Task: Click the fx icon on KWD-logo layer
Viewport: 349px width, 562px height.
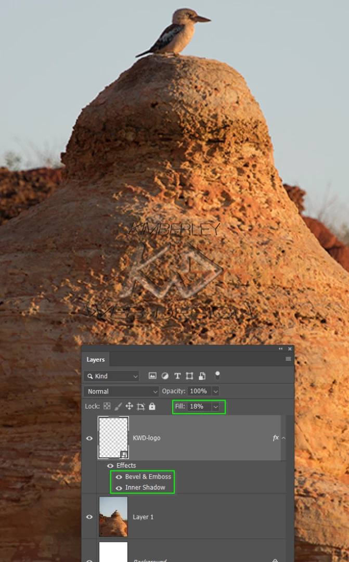Action: pos(276,438)
